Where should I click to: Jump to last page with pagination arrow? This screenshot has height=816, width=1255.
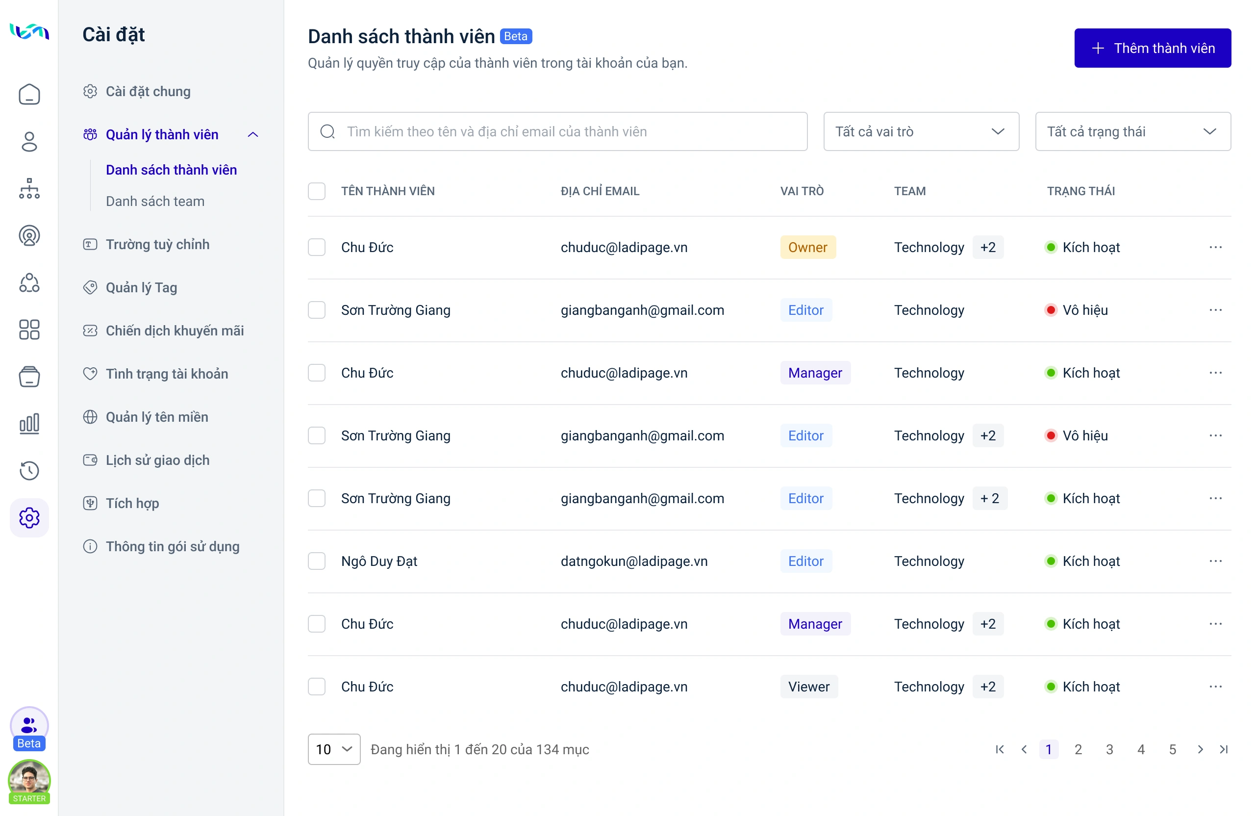click(1224, 749)
